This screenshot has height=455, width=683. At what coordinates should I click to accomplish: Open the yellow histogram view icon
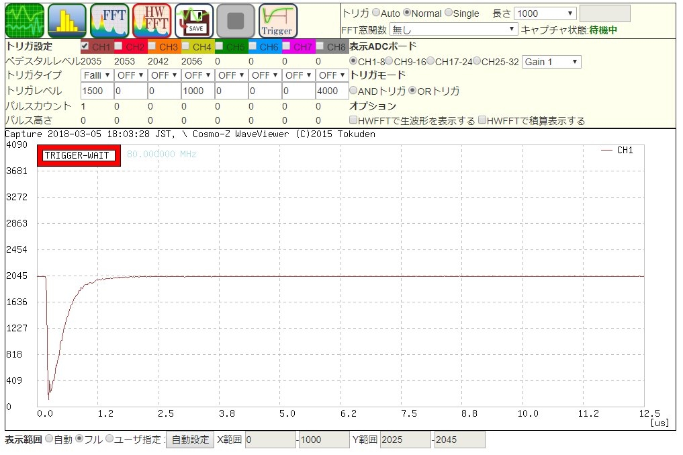point(66,20)
